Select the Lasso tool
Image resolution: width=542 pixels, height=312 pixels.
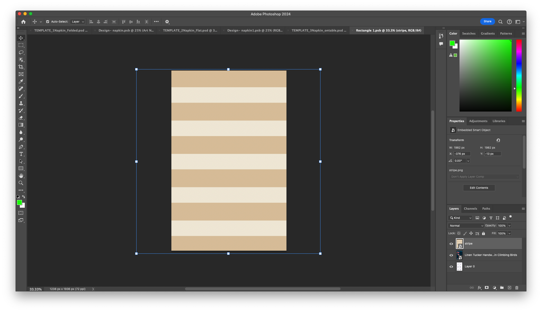pos(21,52)
